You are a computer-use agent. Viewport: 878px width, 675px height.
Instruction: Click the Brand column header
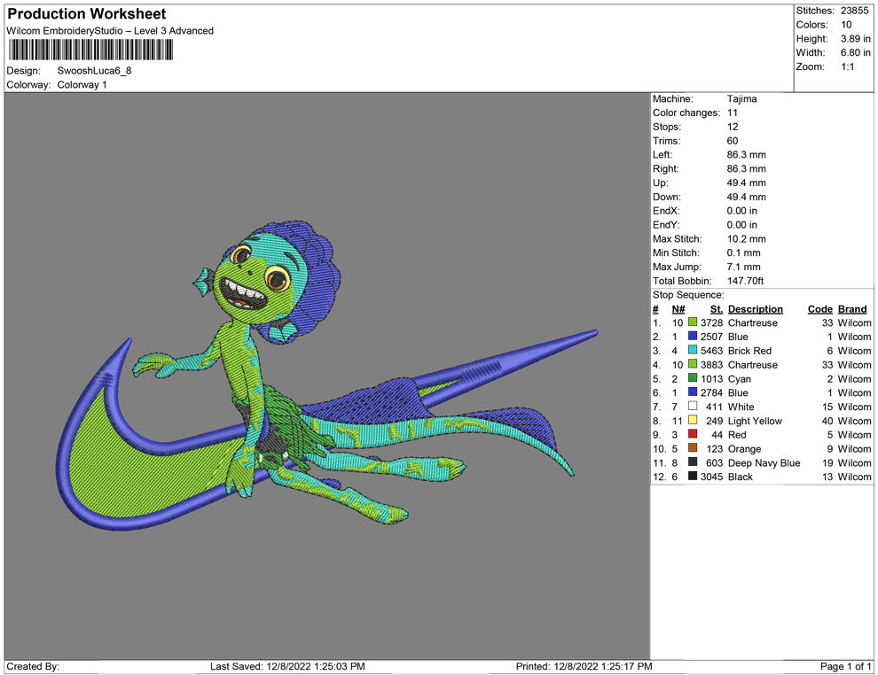point(852,309)
